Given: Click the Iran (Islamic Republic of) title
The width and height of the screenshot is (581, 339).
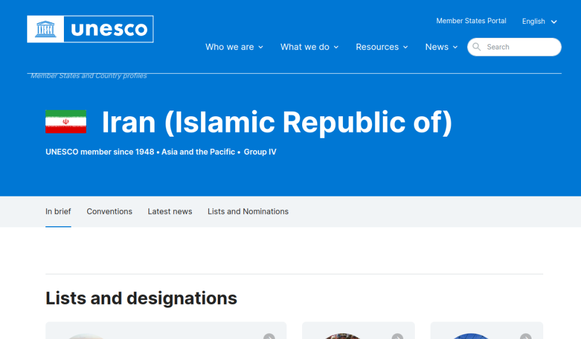Looking at the screenshot, I should 277,122.
